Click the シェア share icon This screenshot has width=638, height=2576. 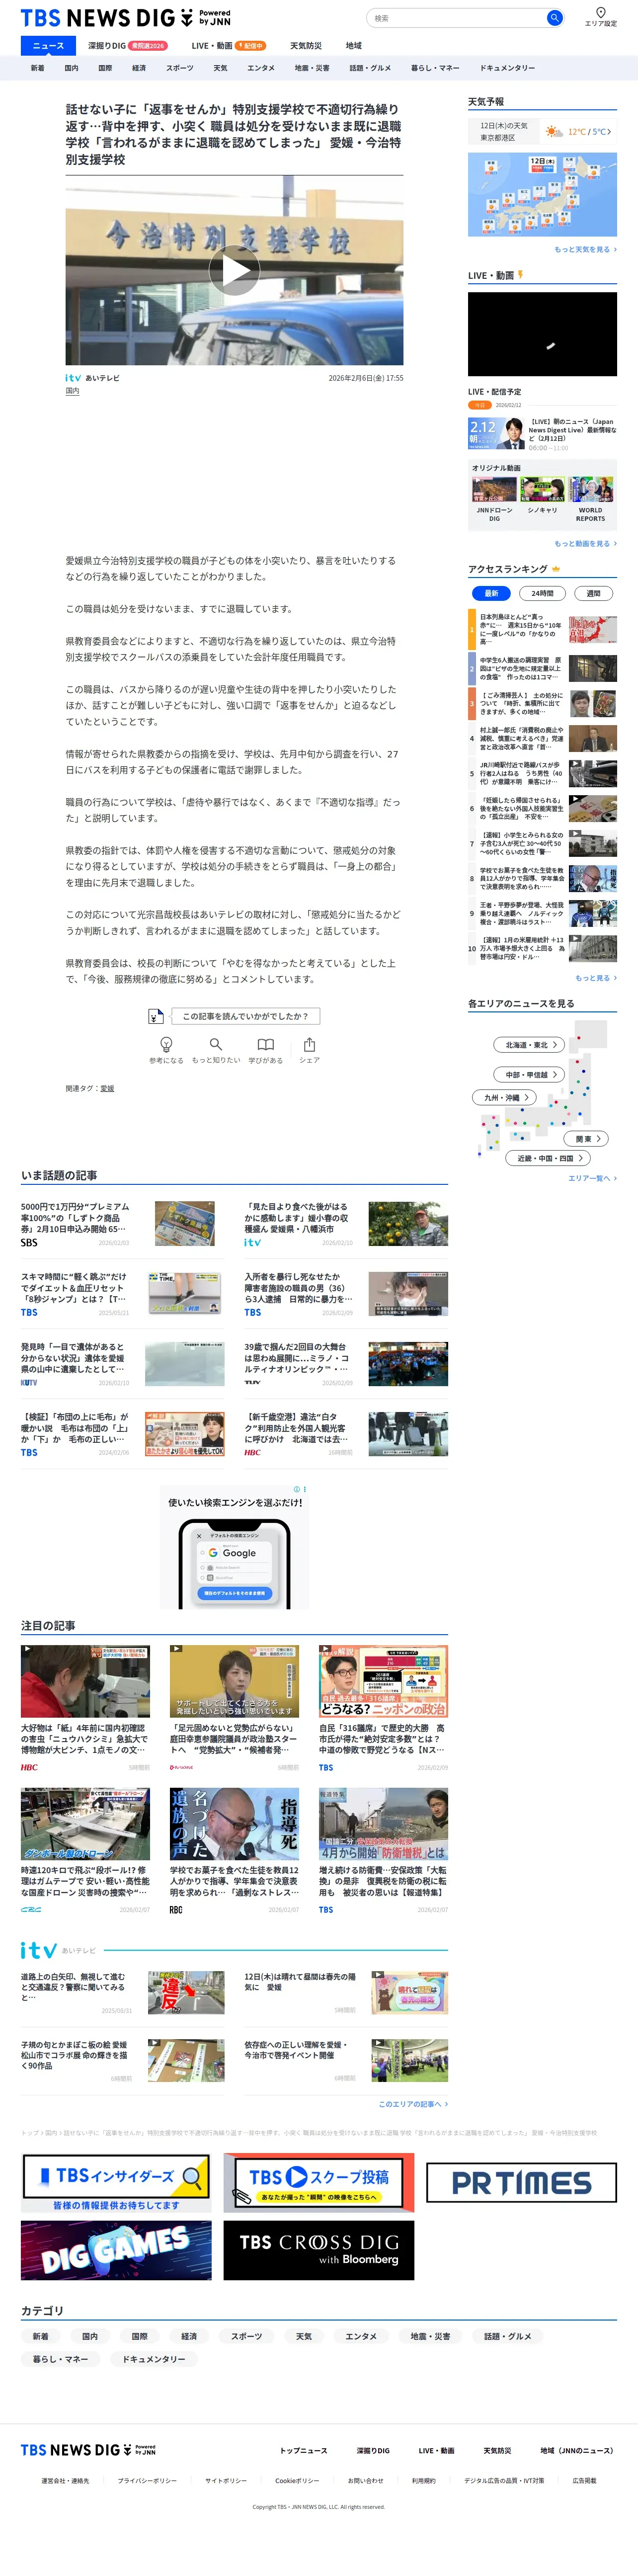[x=309, y=1045]
